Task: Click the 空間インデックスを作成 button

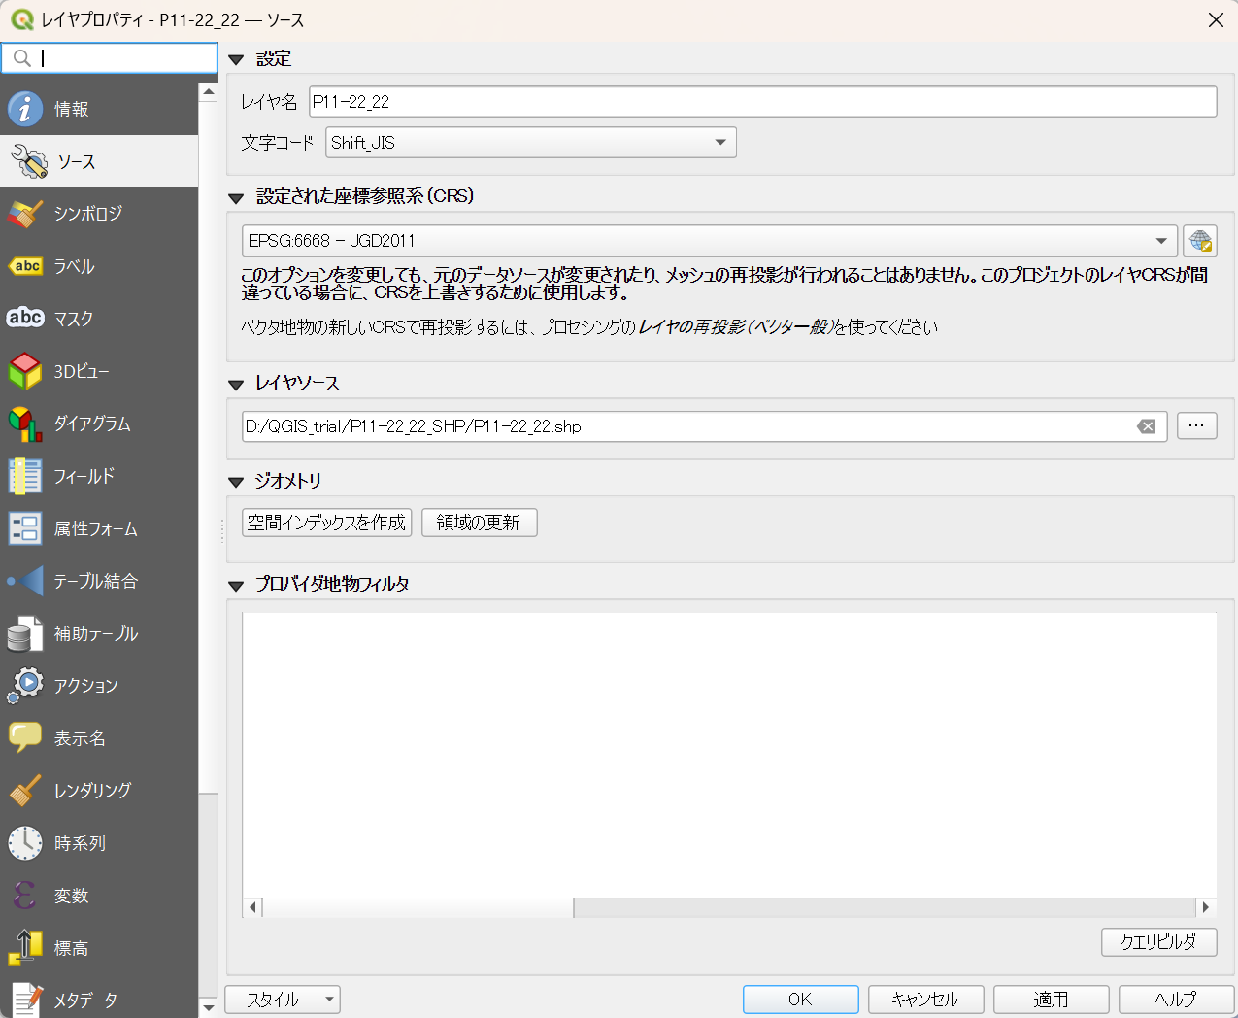Action: click(326, 523)
